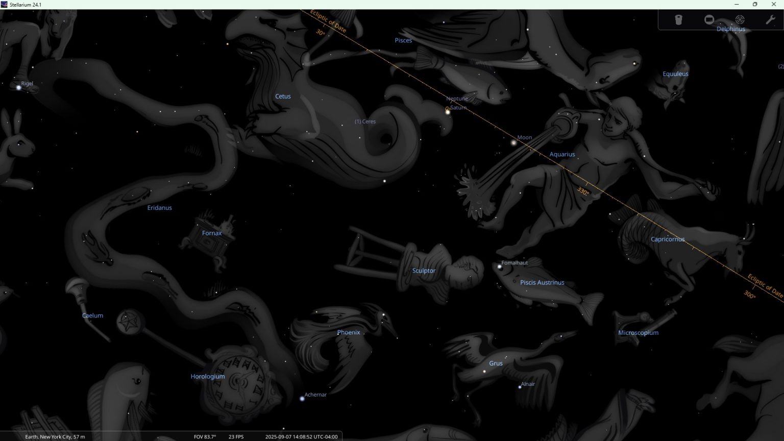Click the Stellarium app icon in title bar
The image size is (784, 441).
pyautogui.click(x=4, y=5)
